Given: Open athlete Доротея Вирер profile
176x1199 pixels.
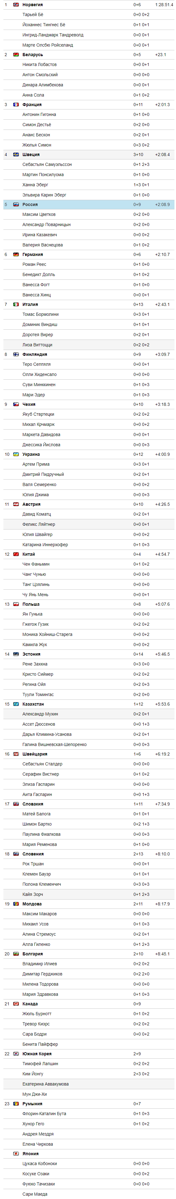Looking at the screenshot, I should 38,335.
